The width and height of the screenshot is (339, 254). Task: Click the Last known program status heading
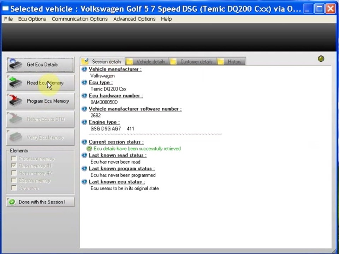tap(122, 168)
